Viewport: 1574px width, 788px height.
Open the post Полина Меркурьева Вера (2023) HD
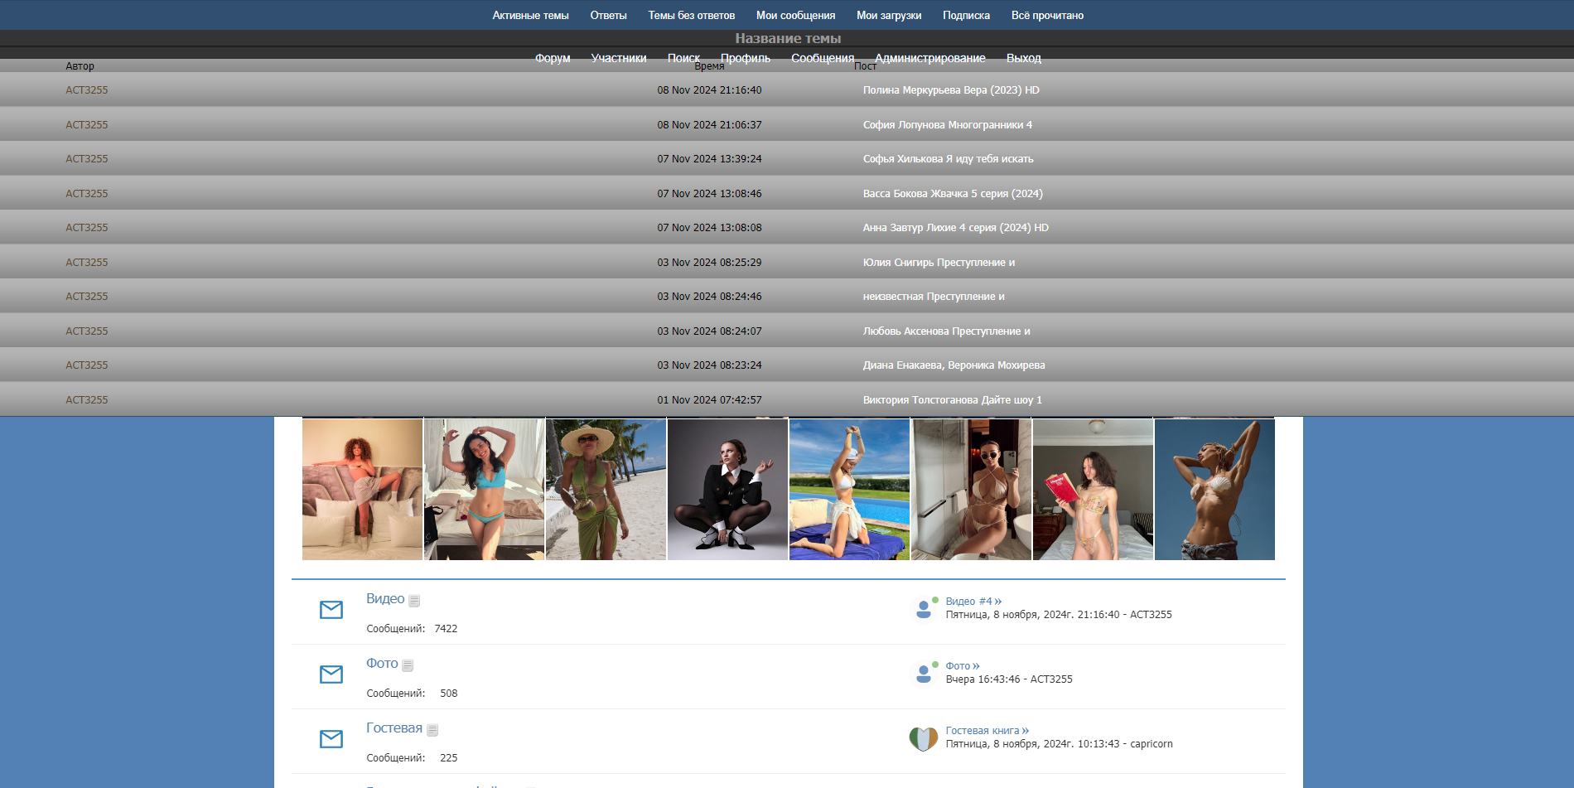click(x=950, y=90)
